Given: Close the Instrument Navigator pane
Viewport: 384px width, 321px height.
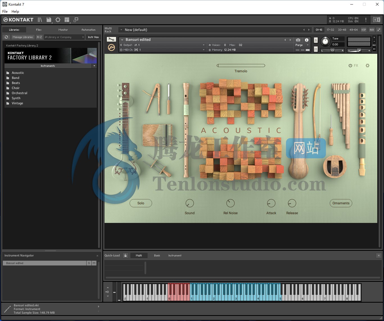Looking at the screenshot, I should coord(98,256).
